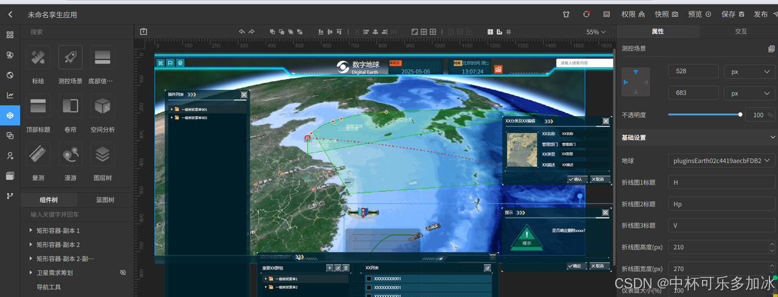Click the 搜索 component search field

click(x=77, y=32)
